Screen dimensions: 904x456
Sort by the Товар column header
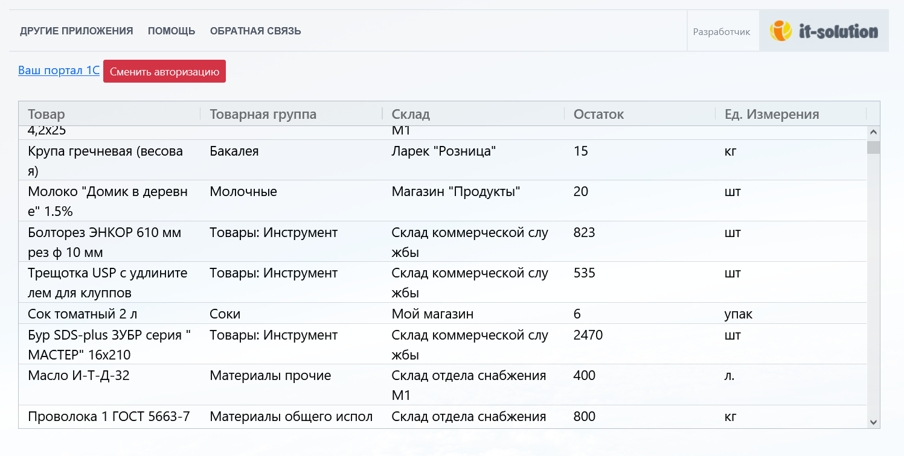[x=46, y=114]
